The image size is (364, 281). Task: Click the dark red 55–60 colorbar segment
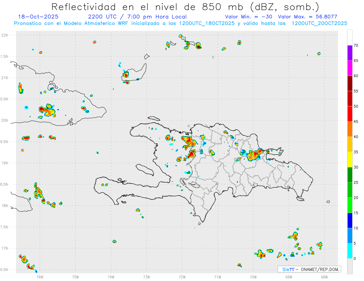[x=350, y=83]
